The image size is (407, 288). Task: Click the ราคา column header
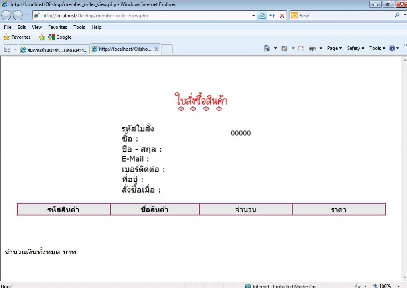[339, 209]
